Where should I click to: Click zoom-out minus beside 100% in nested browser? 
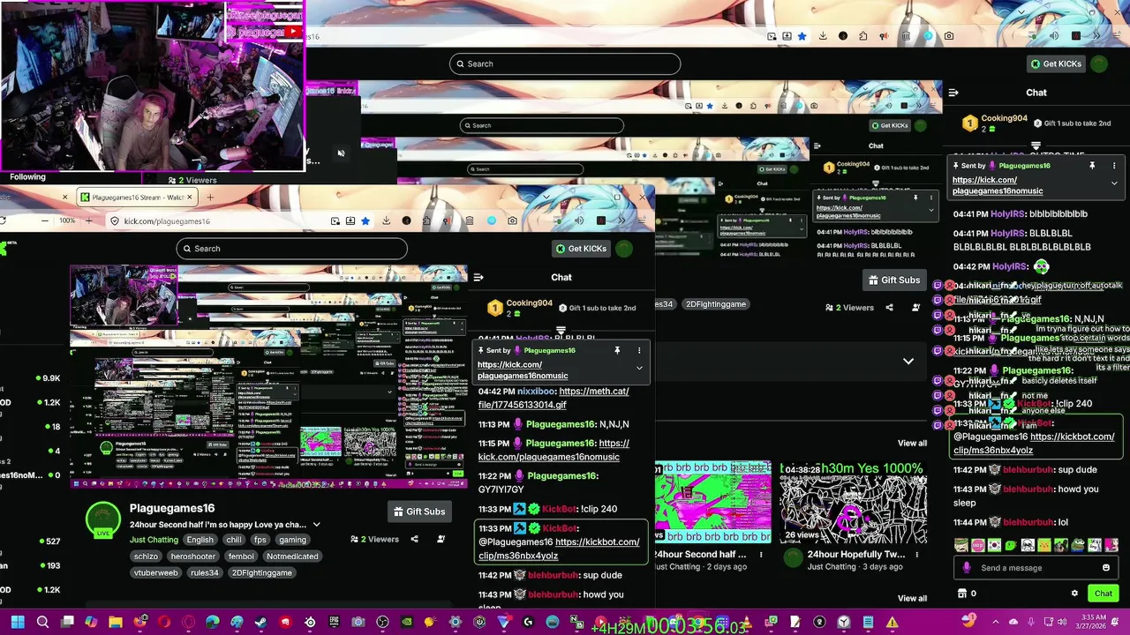click(45, 220)
